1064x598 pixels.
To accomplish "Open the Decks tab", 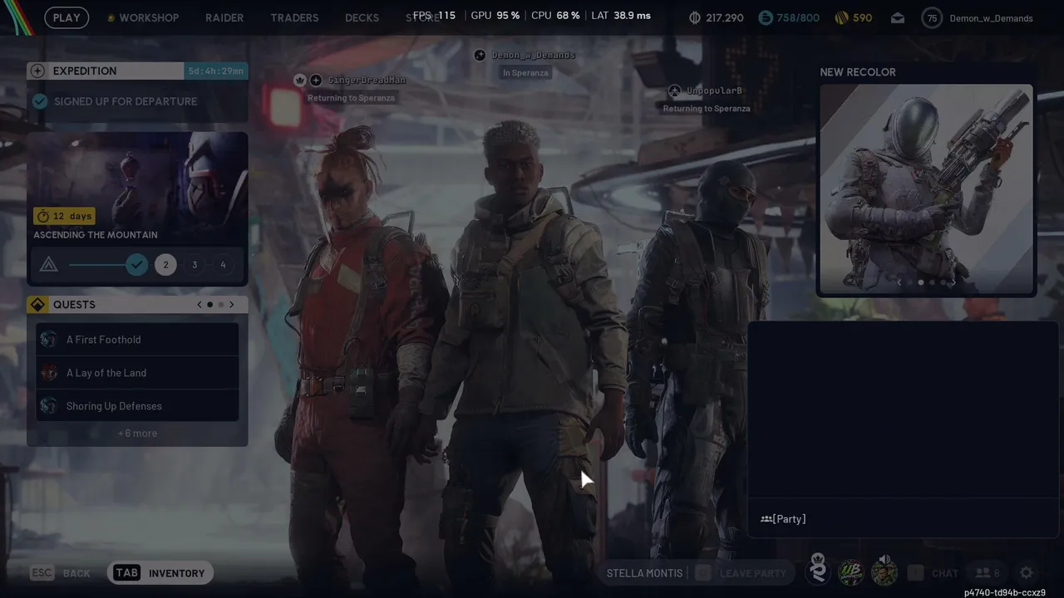I will 362,17.
